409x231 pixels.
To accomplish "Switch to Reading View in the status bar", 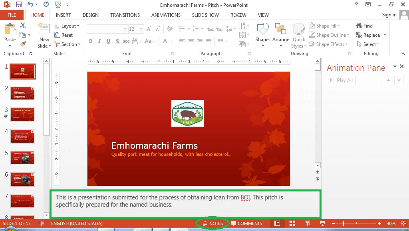I will (307, 223).
